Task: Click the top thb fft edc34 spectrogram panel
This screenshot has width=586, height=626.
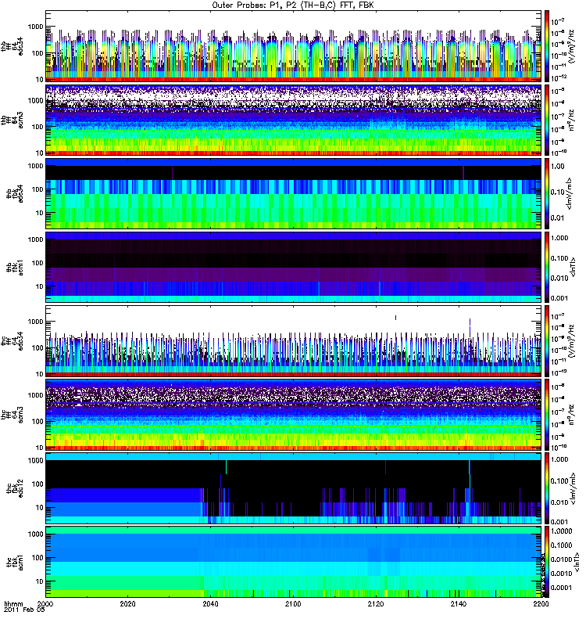Action: [x=294, y=45]
